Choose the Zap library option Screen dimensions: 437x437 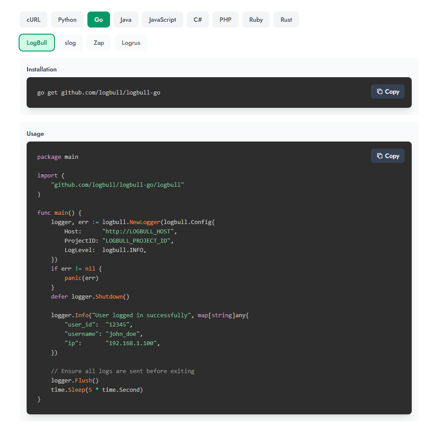point(99,43)
